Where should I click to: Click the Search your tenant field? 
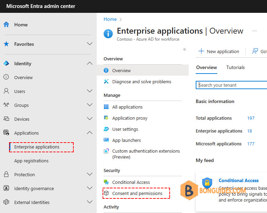coord(232,85)
